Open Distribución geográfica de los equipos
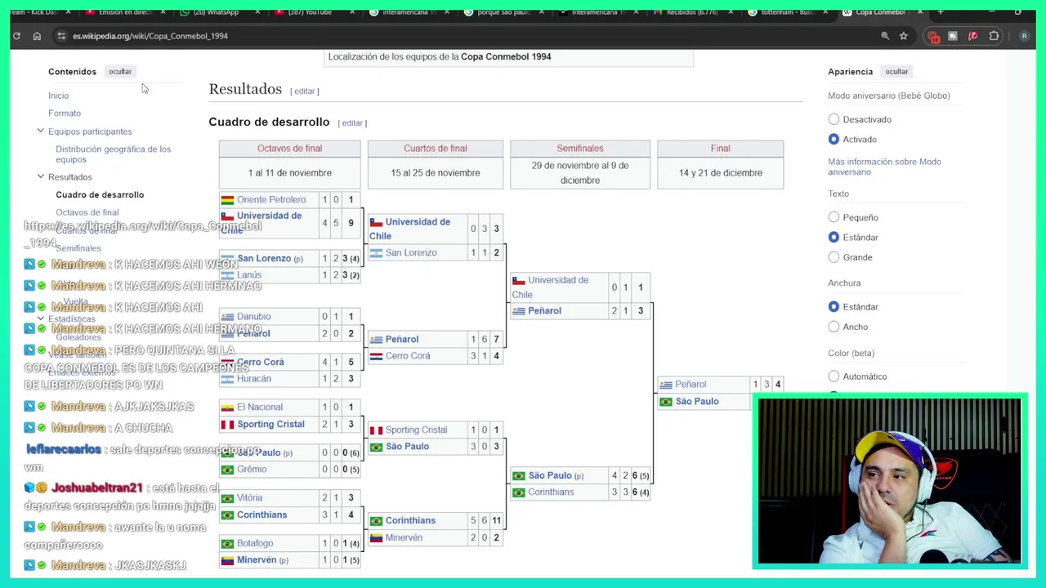The width and height of the screenshot is (1046, 588). click(x=113, y=154)
